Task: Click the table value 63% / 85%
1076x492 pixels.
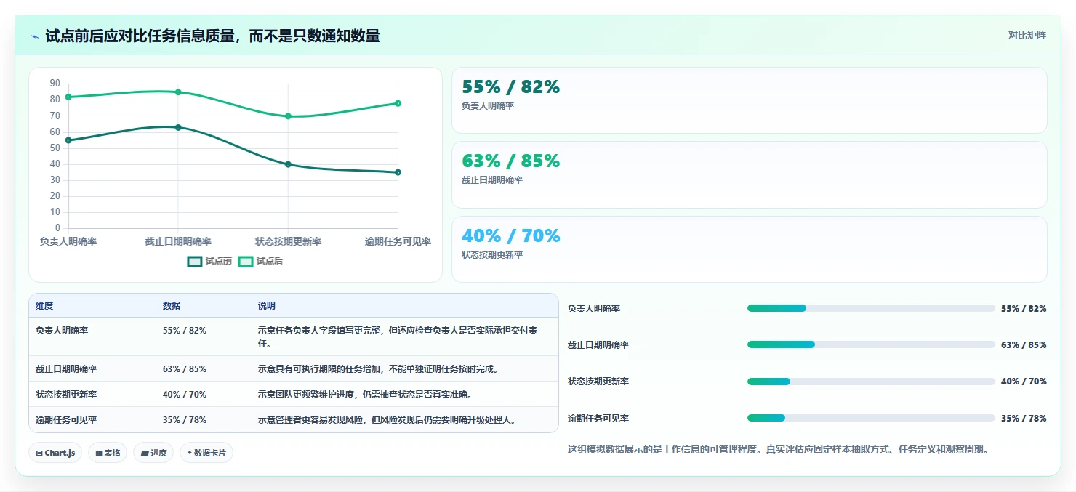Action: coord(185,368)
